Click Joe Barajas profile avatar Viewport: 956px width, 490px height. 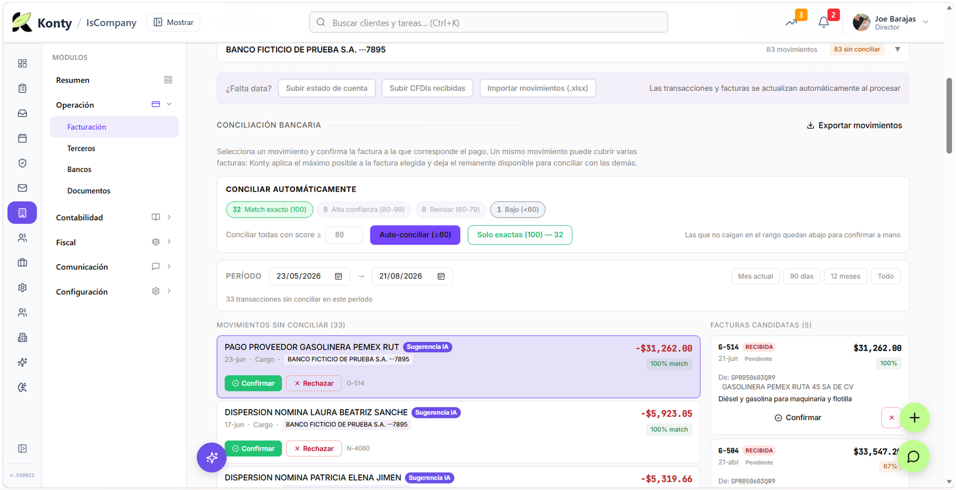(861, 23)
